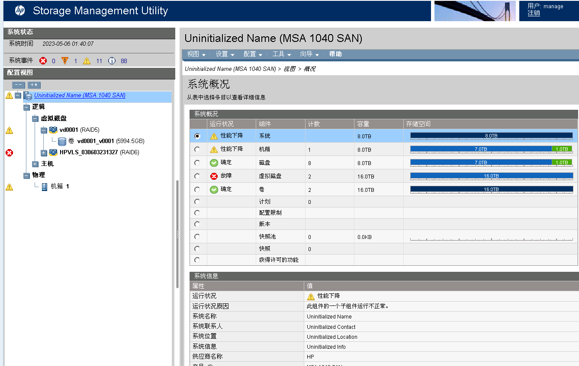Select the 虚拟磁盘 row radio button
The width and height of the screenshot is (579, 366).
(x=197, y=176)
